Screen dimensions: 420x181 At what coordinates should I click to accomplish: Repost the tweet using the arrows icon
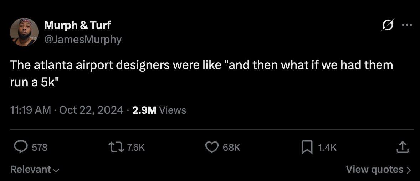point(116,147)
